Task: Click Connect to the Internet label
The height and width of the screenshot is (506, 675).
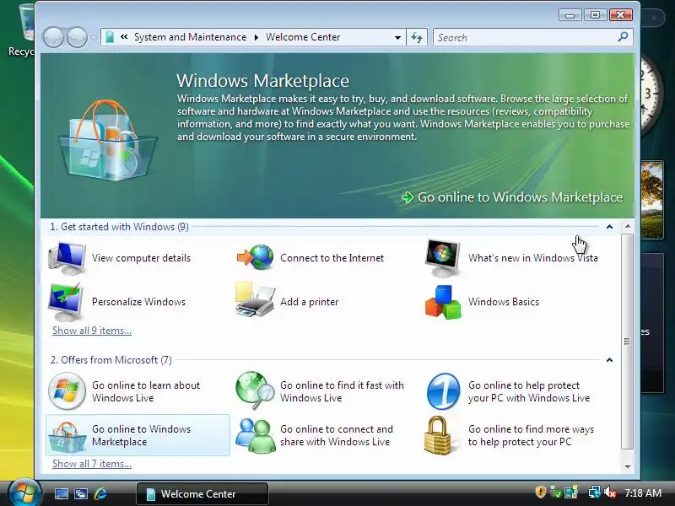Action: tap(332, 258)
